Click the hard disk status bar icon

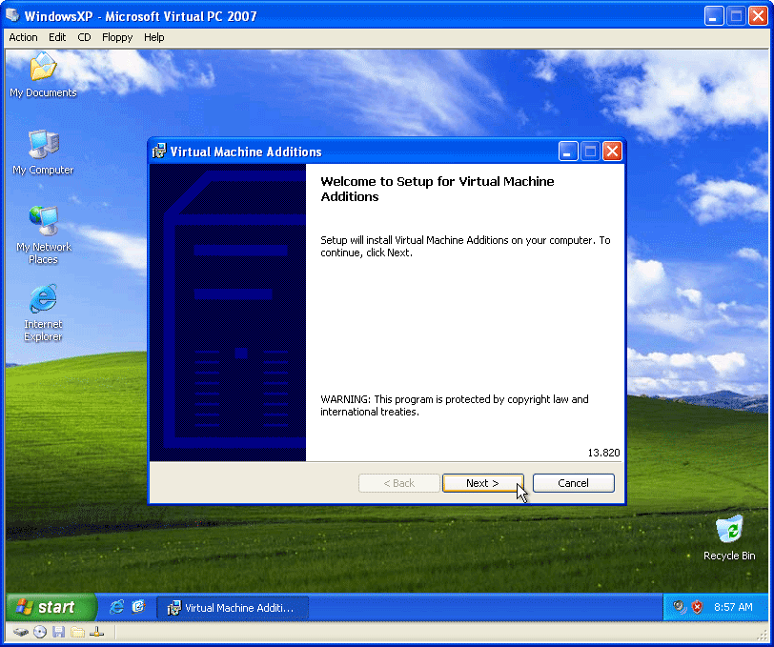click(21, 632)
